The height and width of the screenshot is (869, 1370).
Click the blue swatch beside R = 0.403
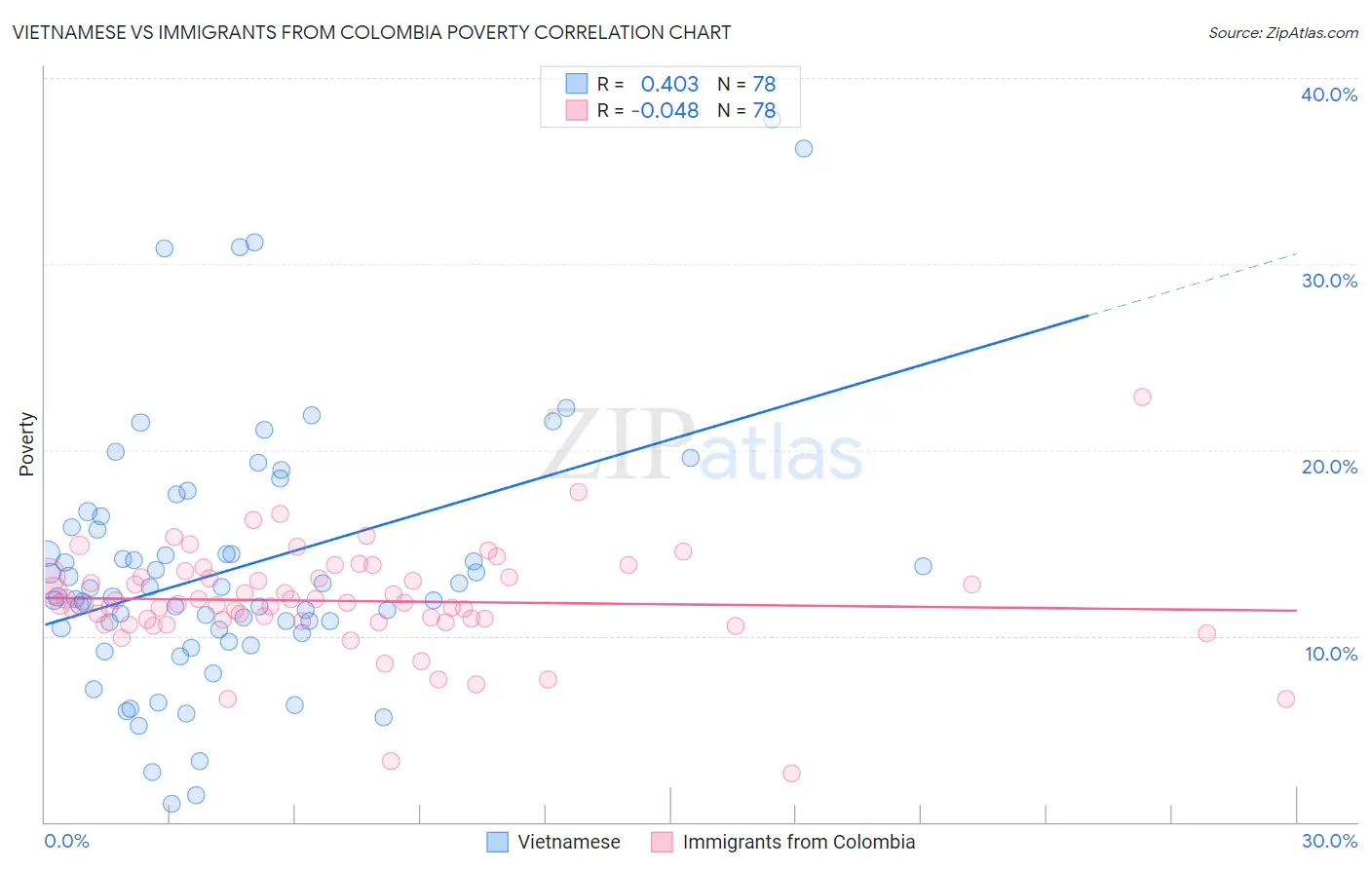click(x=577, y=84)
